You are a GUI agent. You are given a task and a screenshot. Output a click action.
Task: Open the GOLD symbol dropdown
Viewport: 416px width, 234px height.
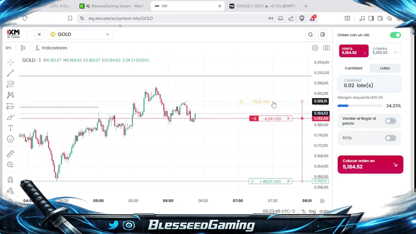click(x=80, y=34)
